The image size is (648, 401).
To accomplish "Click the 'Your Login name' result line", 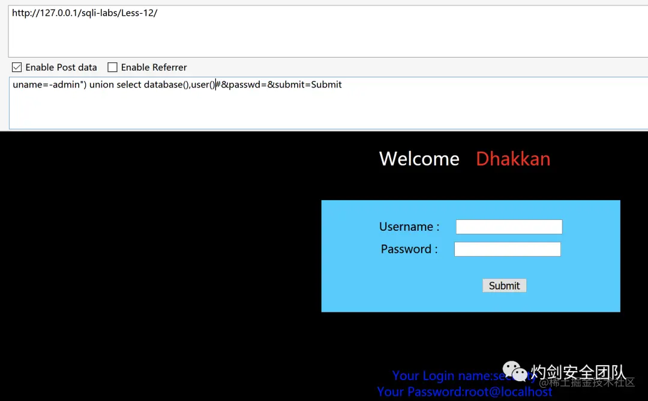I will (464, 375).
